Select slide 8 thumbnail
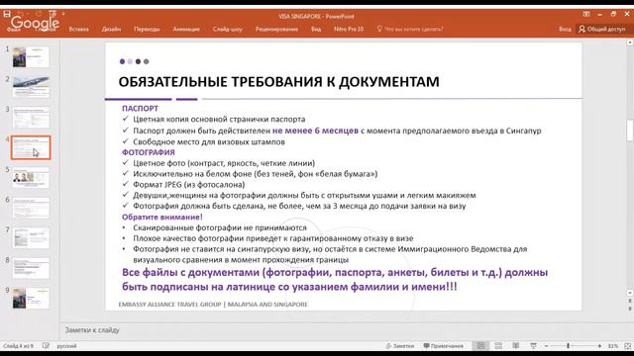Screen dimensions: 634x356 click(31, 268)
